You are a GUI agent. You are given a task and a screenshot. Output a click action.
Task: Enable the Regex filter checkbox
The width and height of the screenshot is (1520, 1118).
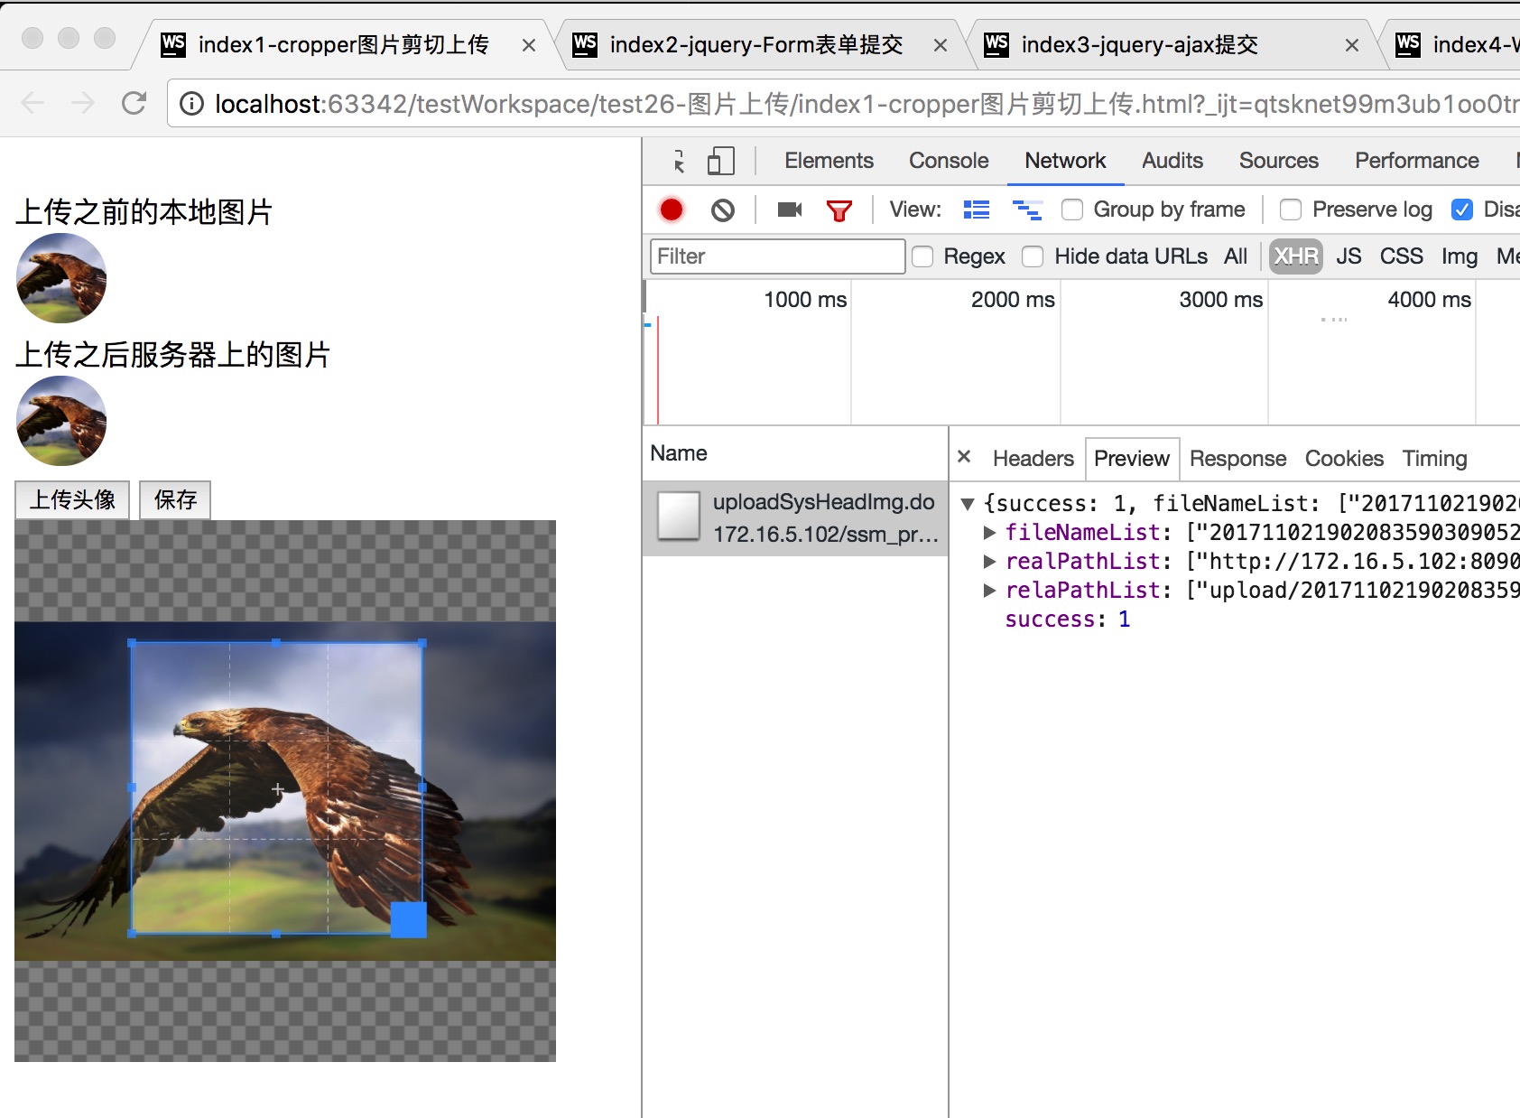[x=922, y=256]
